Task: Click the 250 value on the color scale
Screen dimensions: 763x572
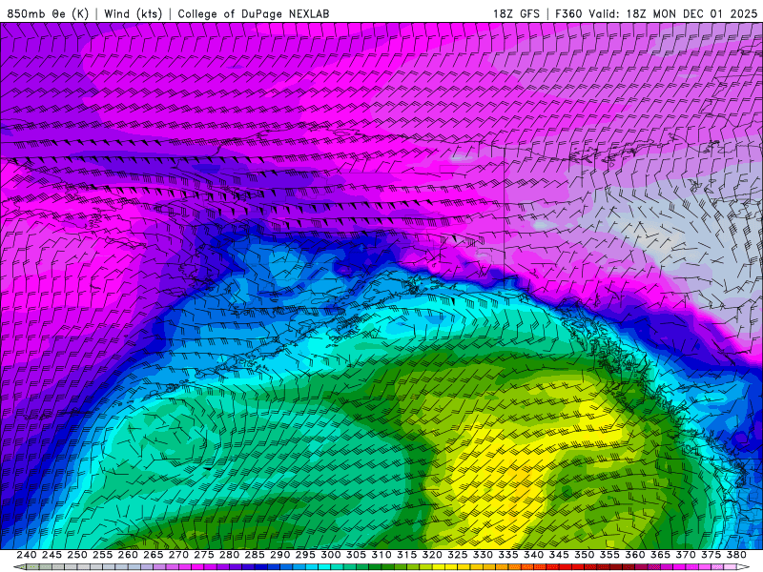Action: [77, 555]
